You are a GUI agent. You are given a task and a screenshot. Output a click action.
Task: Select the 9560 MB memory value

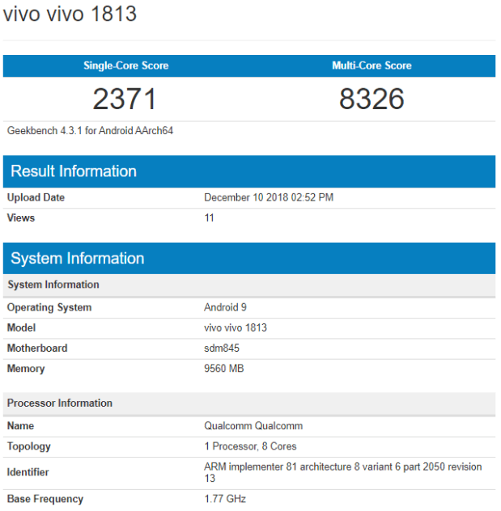click(x=224, y=368)
